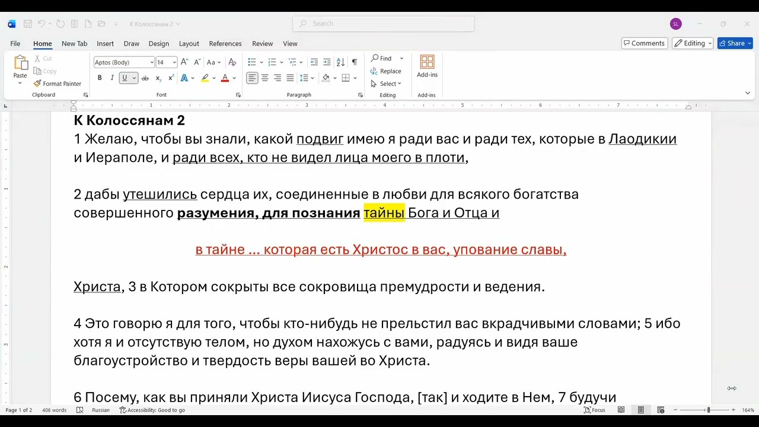The image size is (759, 427).
Task: Click the Open folder quick access icon
Action: 101,24
